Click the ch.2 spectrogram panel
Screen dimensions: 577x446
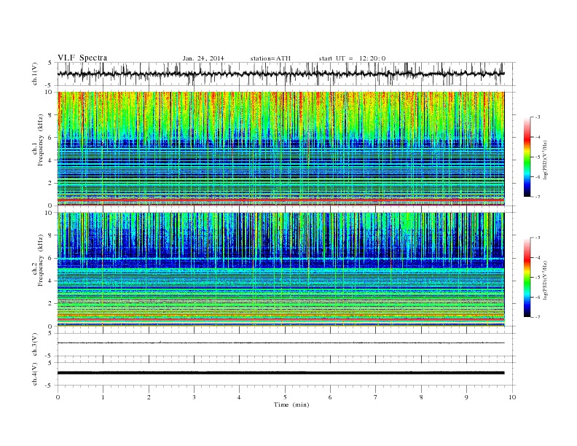click(x=280, y=270)
